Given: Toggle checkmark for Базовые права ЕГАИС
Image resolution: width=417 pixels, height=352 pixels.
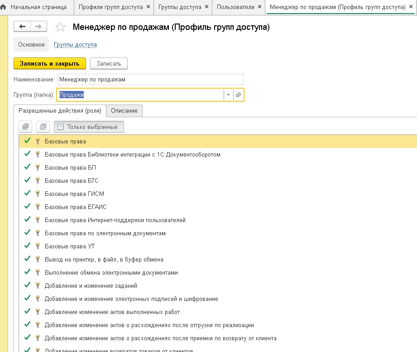Looking at the screenshot, I should tap(27, 206).
